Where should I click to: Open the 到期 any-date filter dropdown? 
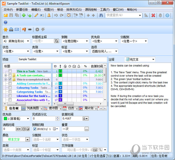click(87, 41)
